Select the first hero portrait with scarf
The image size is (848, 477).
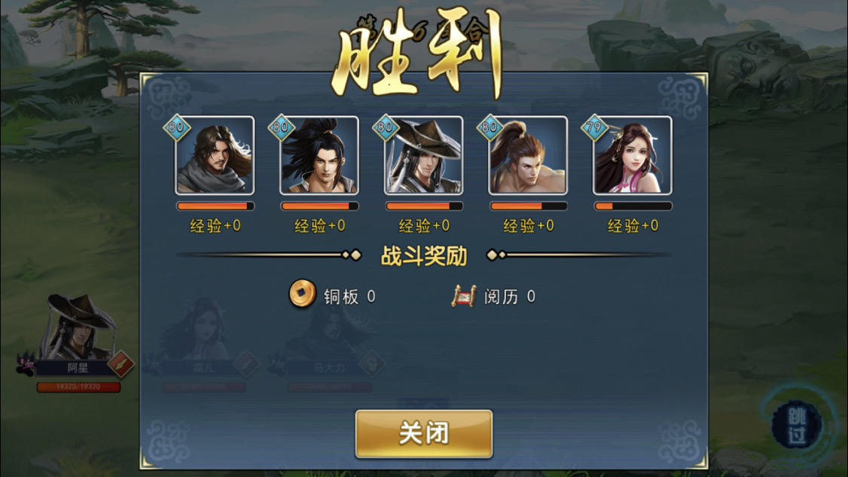point(215,155)
